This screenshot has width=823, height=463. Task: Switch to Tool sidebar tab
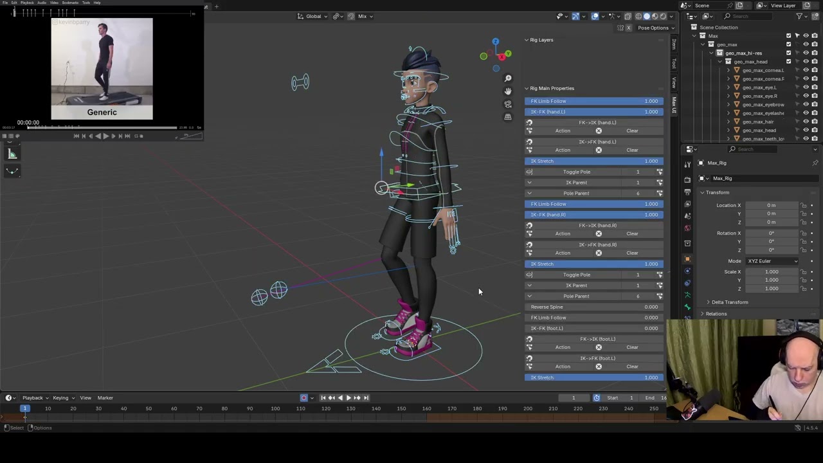(674, 62)
